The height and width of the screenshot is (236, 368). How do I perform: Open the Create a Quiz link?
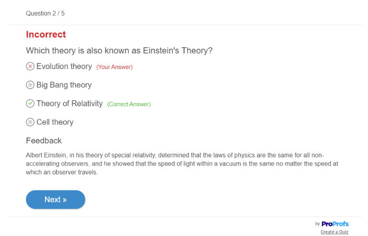(334, 232)
